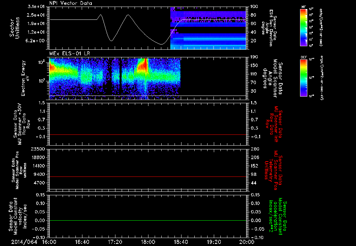
Task: Select the 19:20 time axis label
Action: (x=214, y=242)
